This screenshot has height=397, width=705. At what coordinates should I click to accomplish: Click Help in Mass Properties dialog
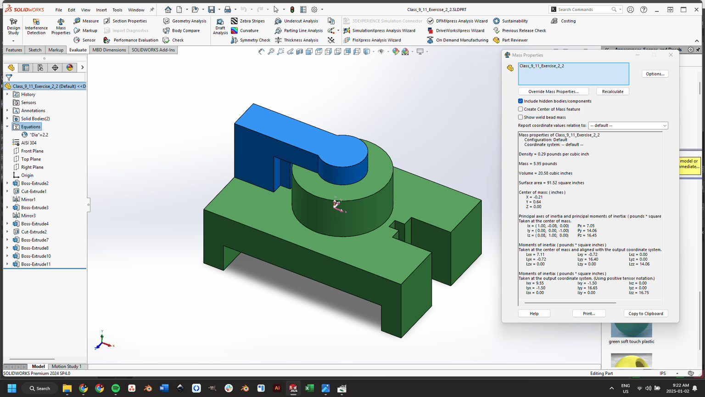[534, 313]
